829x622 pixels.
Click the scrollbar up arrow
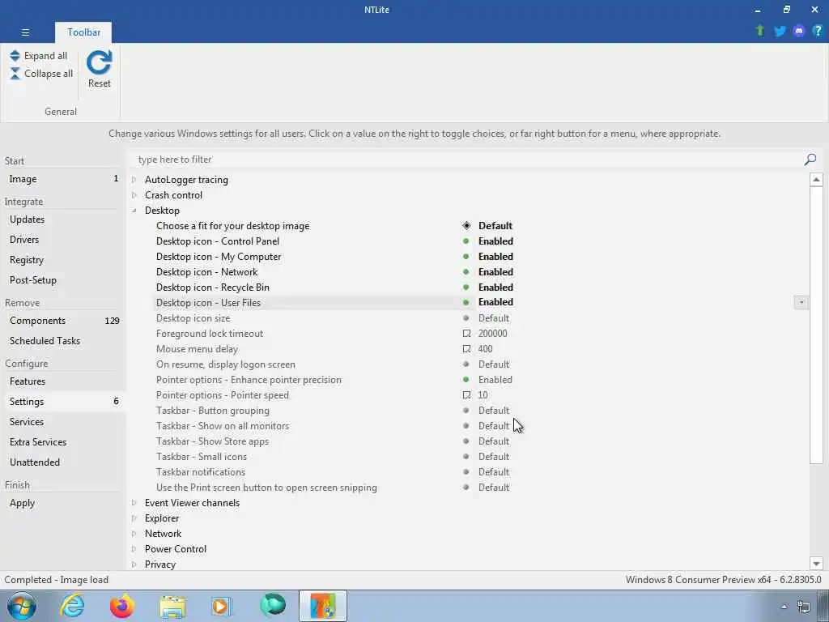pyautogui.click(x=816, y=180)
